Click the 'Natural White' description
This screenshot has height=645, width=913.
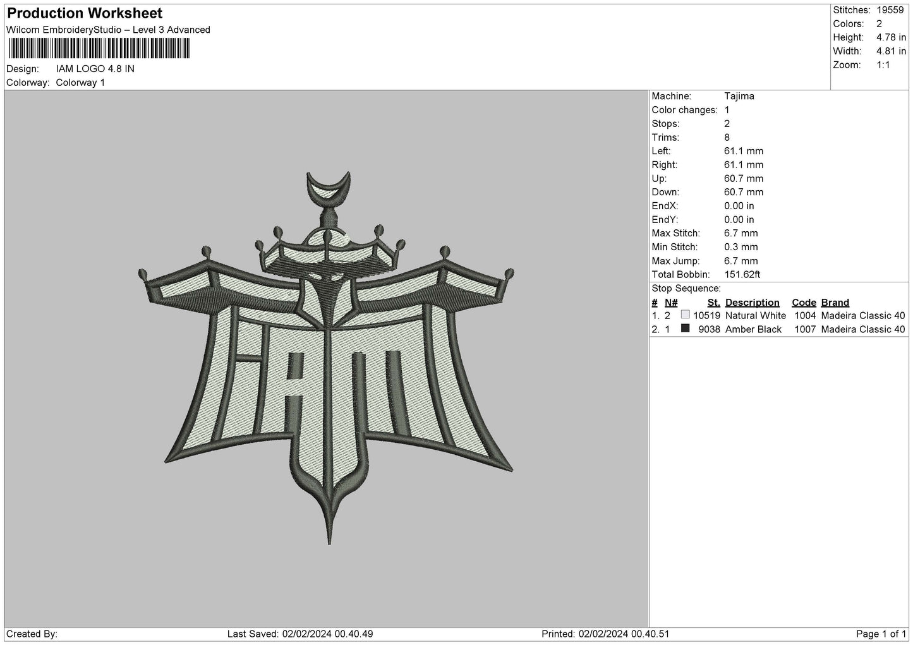coord(756,316)
